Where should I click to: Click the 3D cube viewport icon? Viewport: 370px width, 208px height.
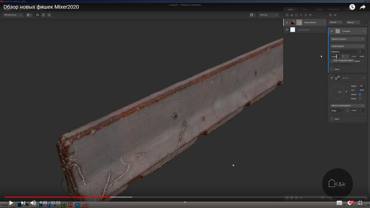[x=28, y=15]
